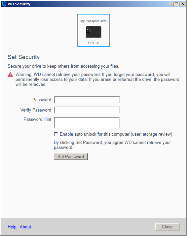
Task: Enable auto unlock for this computer checkbox
Action: tap(56, 134)
